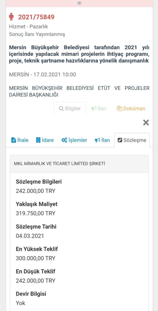Click the İdare building icon
The image size is (158, 311).
click(38, 140)
